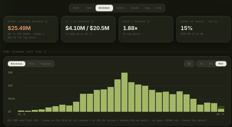Click the 'hover for detail' footer text

pyautogui.click(x=194, y=120)
